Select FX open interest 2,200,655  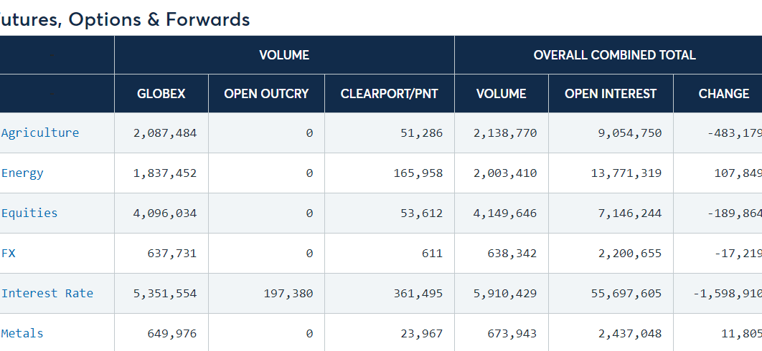click(x=630, y=253)
